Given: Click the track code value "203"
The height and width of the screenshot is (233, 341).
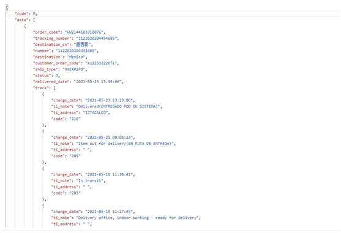Looking at the screenshot, I should coord(75,193).
